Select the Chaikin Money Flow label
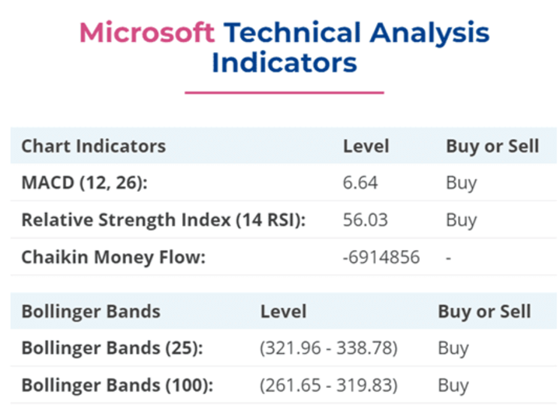 pyautogui.click(x=114, y=257)
